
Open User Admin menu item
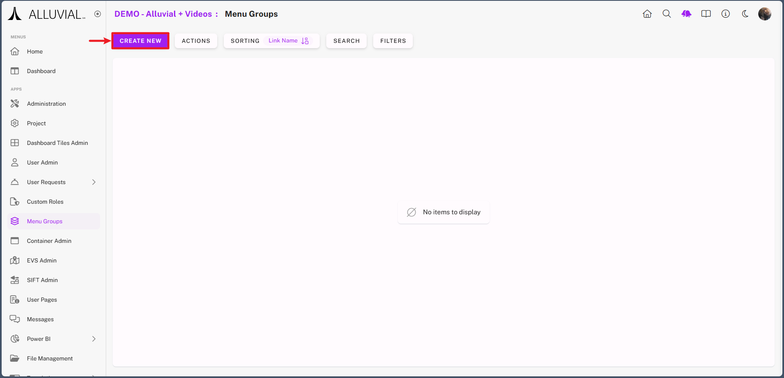coord(53,162)
